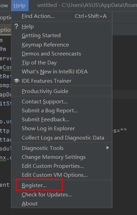Expand the Diagnostic Tools submenu arrow

(x=108, y=148)
